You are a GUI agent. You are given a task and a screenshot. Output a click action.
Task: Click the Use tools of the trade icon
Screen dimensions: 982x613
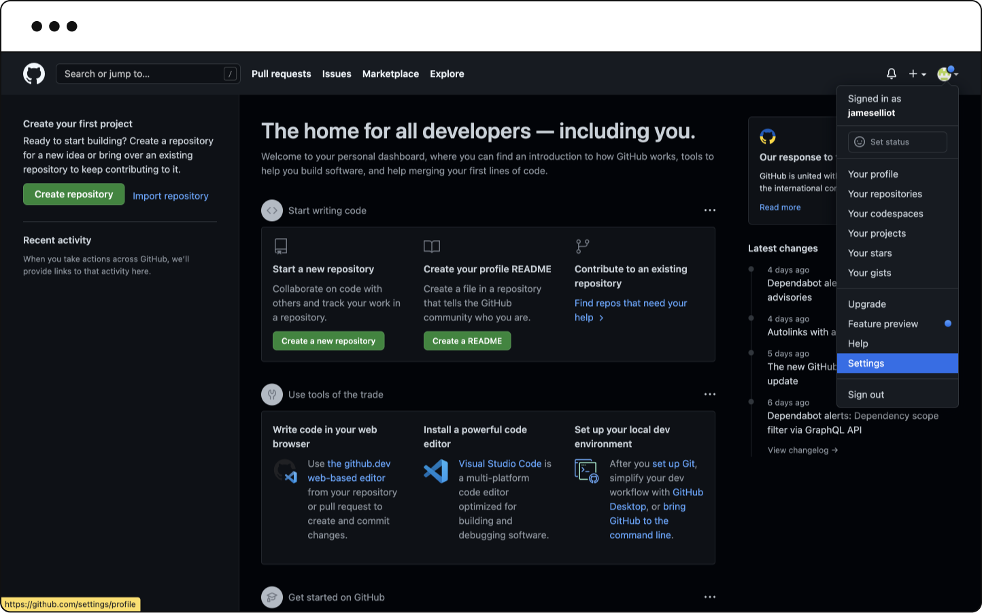coord(272,394)
